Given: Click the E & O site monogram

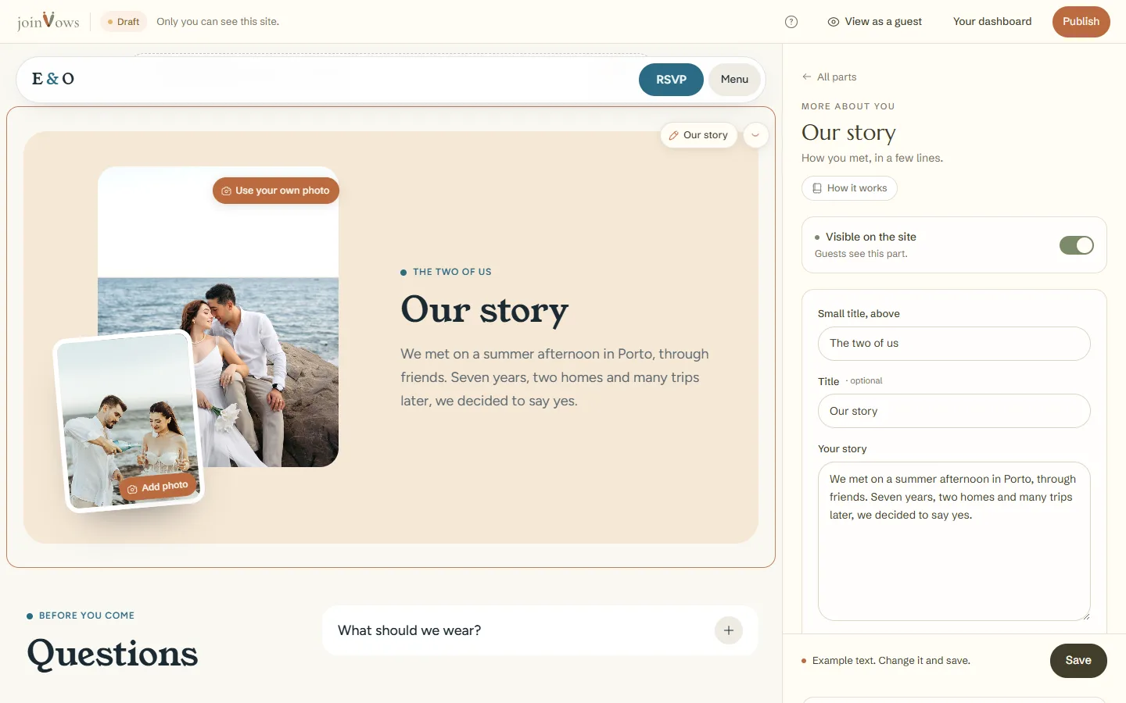Looking at the screenshot, I should pos(53,79).
